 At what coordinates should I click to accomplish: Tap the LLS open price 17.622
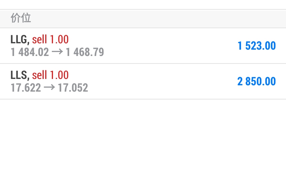tap(26, 88)
